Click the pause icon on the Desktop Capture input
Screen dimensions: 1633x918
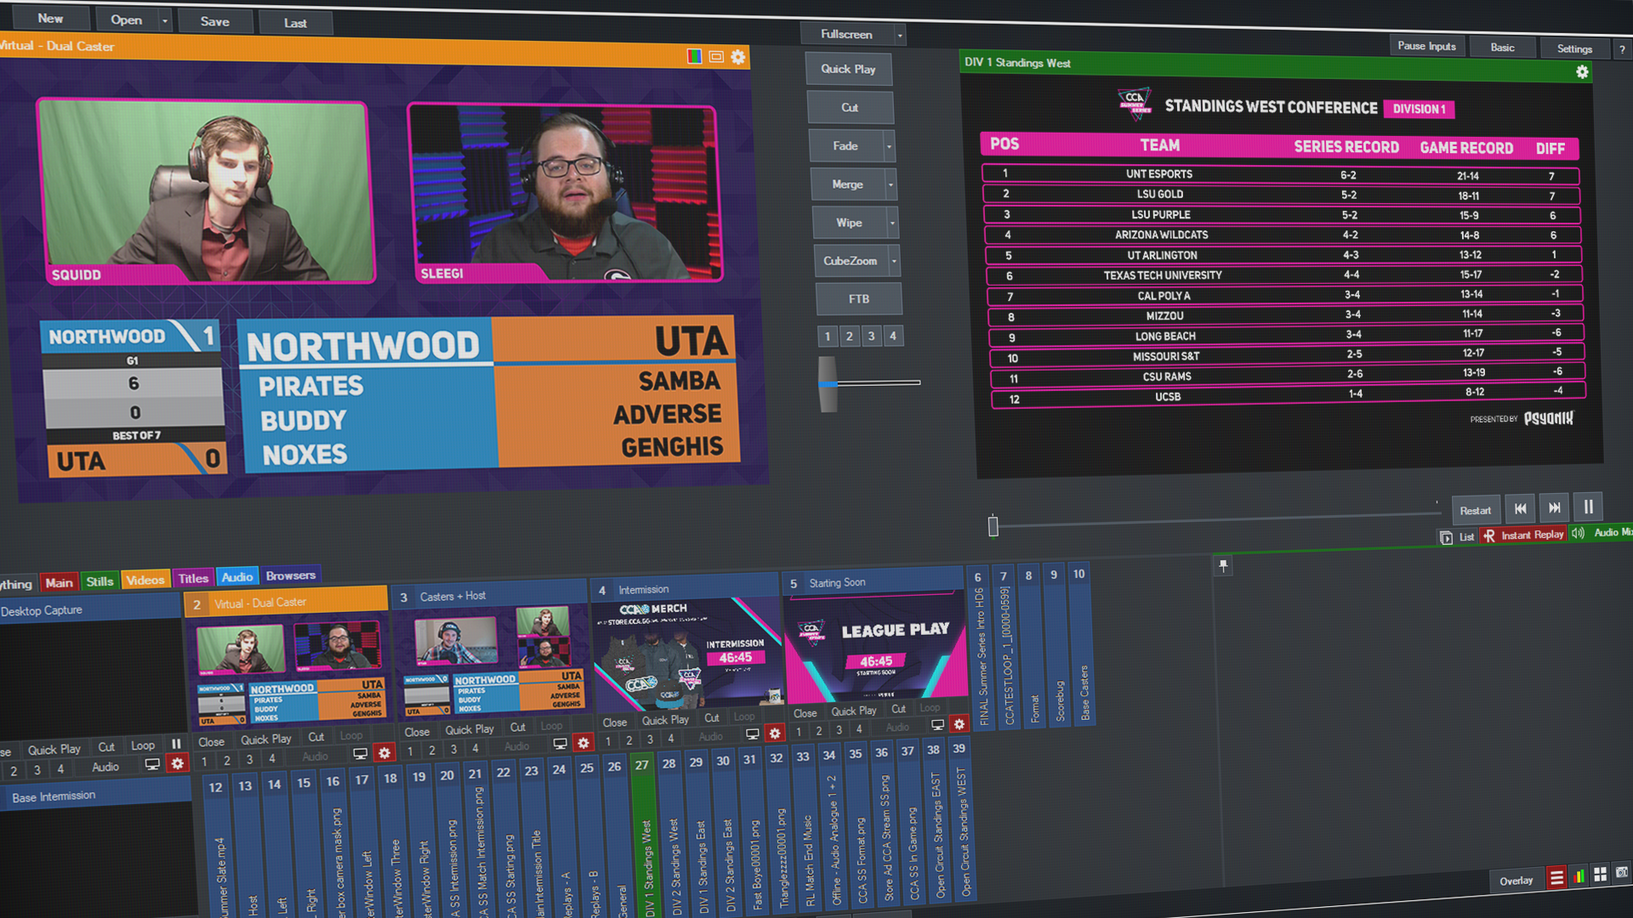[x=176, y=744]
